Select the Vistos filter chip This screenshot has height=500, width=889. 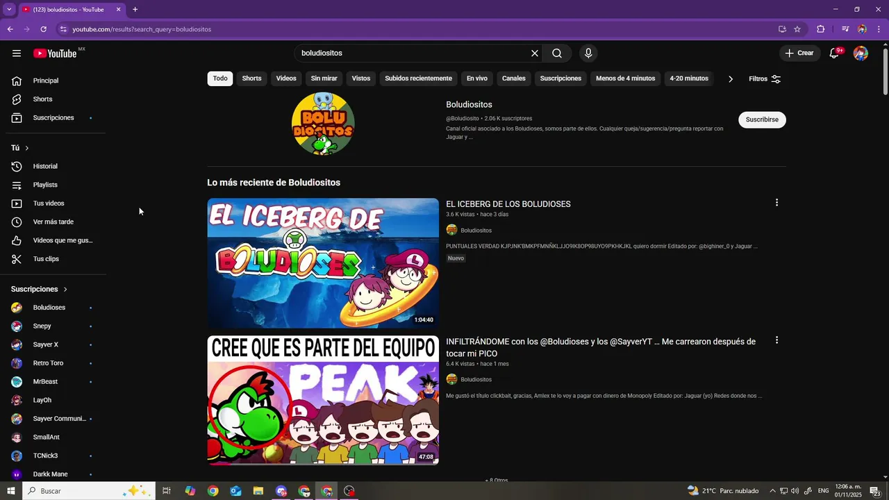361,78
